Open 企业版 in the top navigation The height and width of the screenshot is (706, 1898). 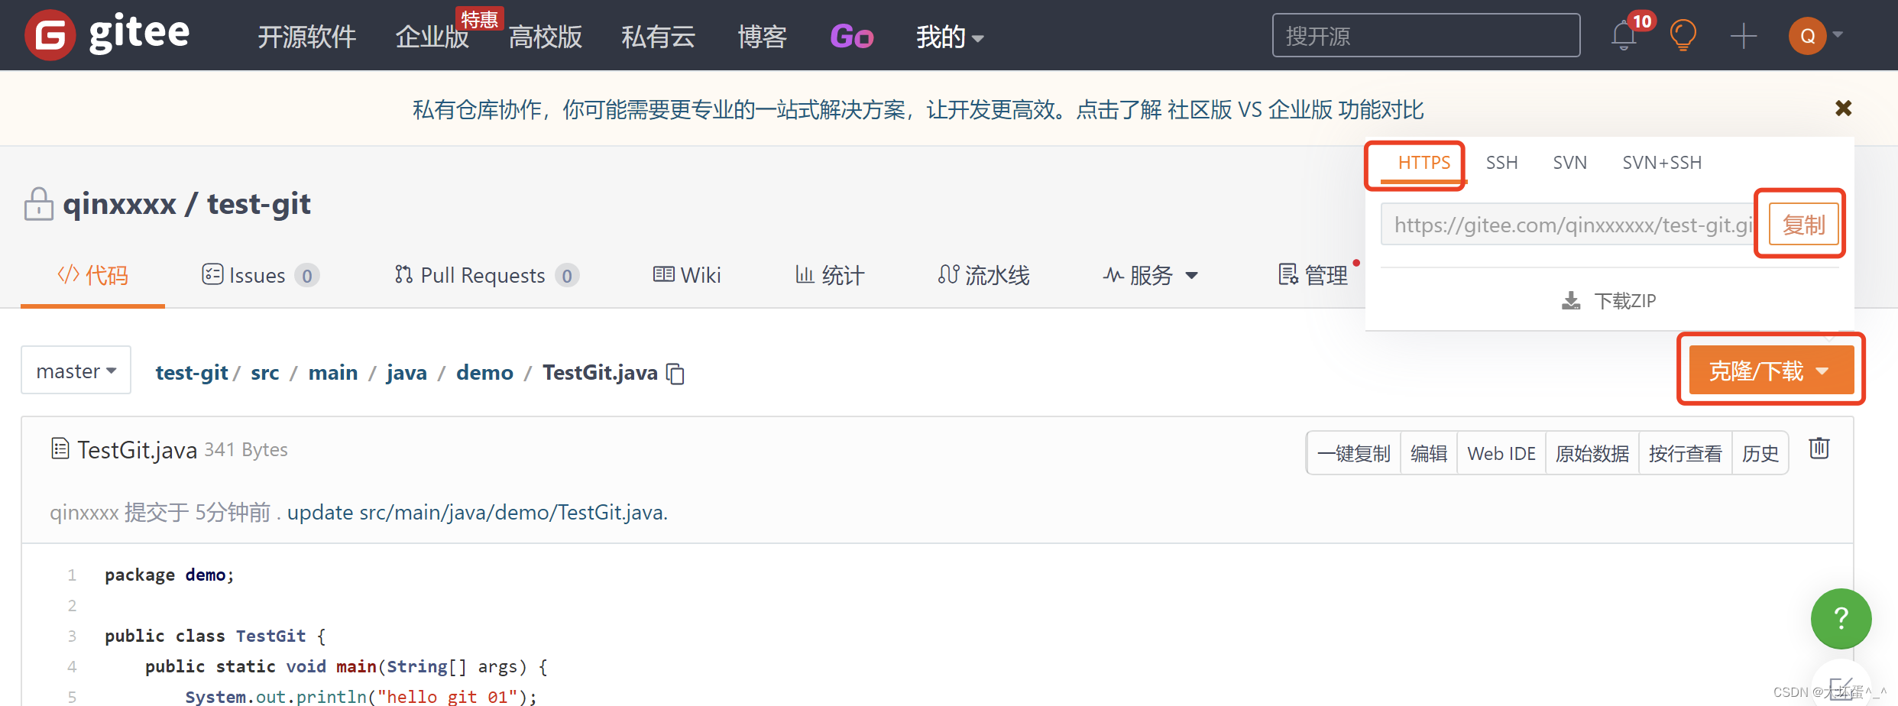click(432, 37)
